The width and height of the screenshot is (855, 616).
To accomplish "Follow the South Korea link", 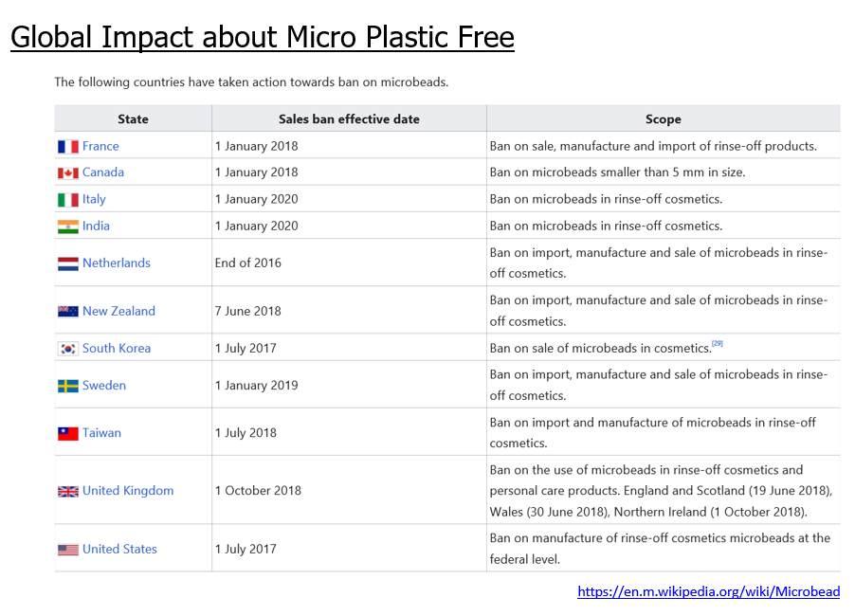I will 117,349.
